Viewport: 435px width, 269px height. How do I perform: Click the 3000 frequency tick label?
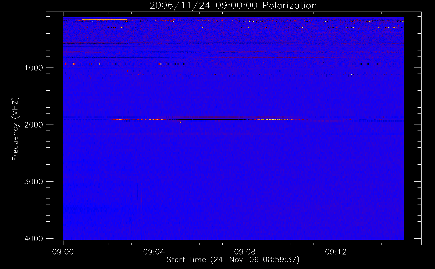pos(34,182)
